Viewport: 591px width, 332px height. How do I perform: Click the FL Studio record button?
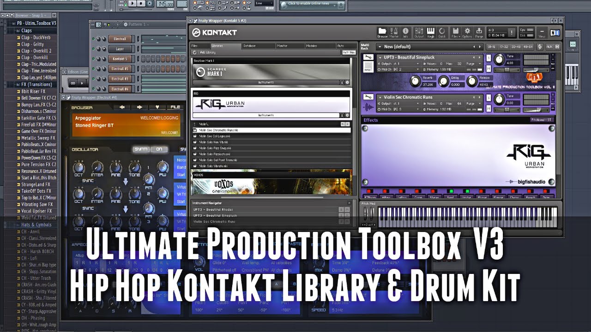pos(149,3)
